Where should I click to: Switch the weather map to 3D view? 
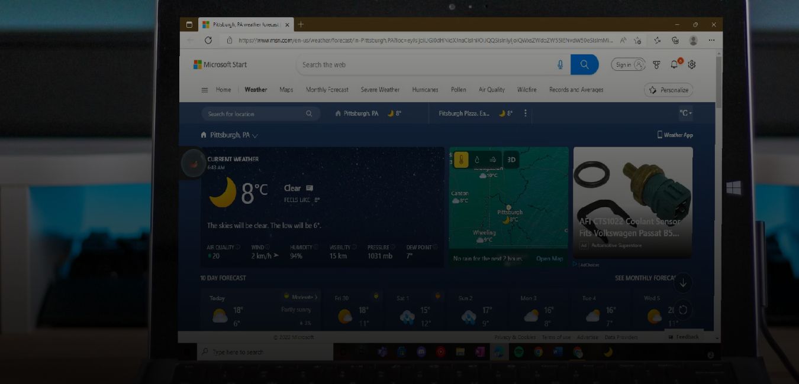511,159
